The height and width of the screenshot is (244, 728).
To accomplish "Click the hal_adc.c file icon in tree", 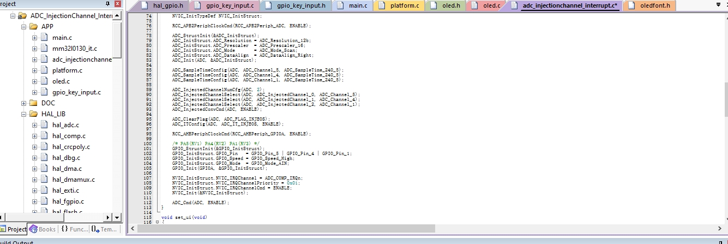I will 44,125.
